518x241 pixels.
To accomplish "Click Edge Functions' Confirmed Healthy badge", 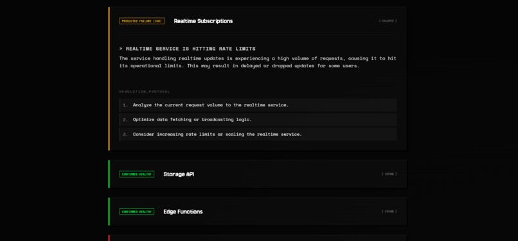I will click(137, 212).
